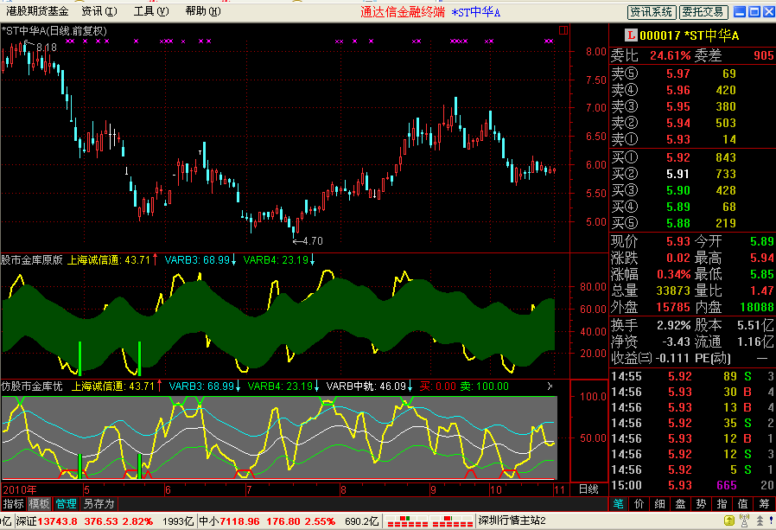Click the 买: 0.00 indicator value

click(x=438, y=386)
